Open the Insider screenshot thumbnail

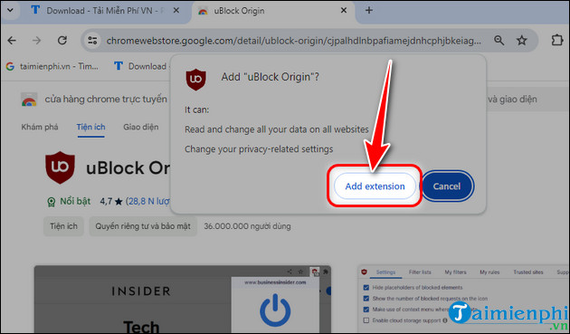pyautogui.click(x=183, y=299)
